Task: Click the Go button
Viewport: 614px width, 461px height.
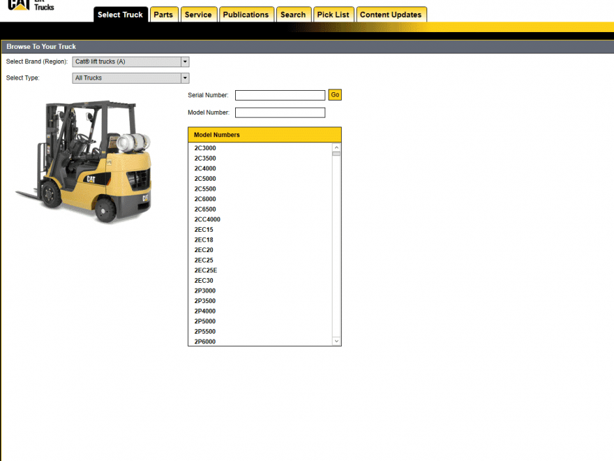Action: pyautogui.click(x=335, y=95)
